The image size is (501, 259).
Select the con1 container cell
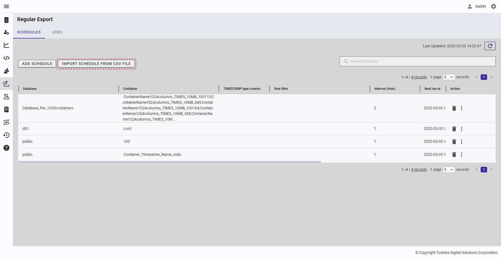tap(128, 129)
